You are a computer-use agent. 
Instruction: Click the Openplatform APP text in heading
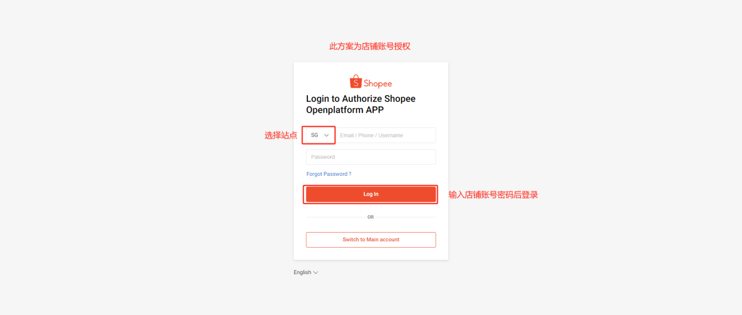(x=345, y=110)
